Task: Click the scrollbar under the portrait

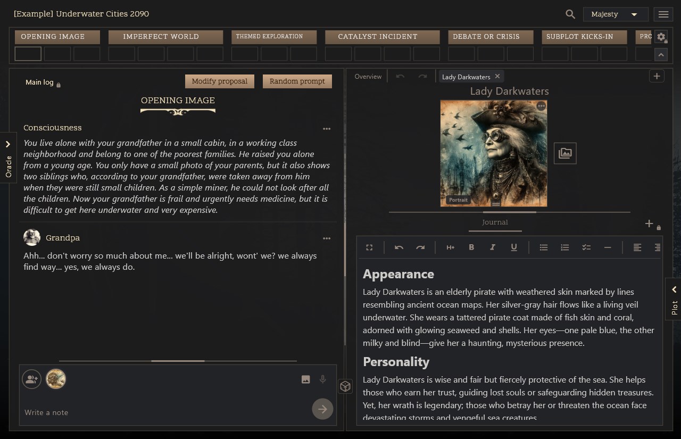Action: click(x=509, y=212)
